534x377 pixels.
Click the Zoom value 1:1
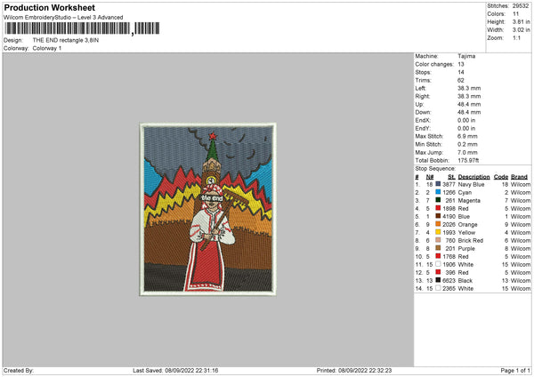[x=516, y=37]
